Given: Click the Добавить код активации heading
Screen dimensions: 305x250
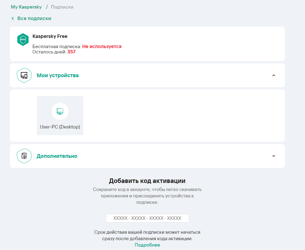Looking at the screenshot, I should (x=147, y=181).
